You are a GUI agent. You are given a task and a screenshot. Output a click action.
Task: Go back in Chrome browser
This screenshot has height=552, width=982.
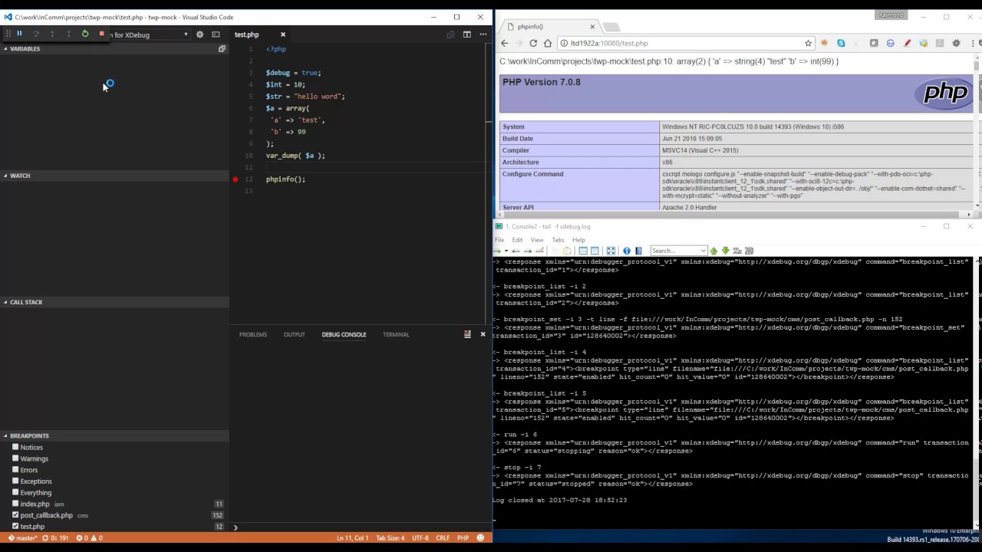pyautogui.click(x=504, y=44)
